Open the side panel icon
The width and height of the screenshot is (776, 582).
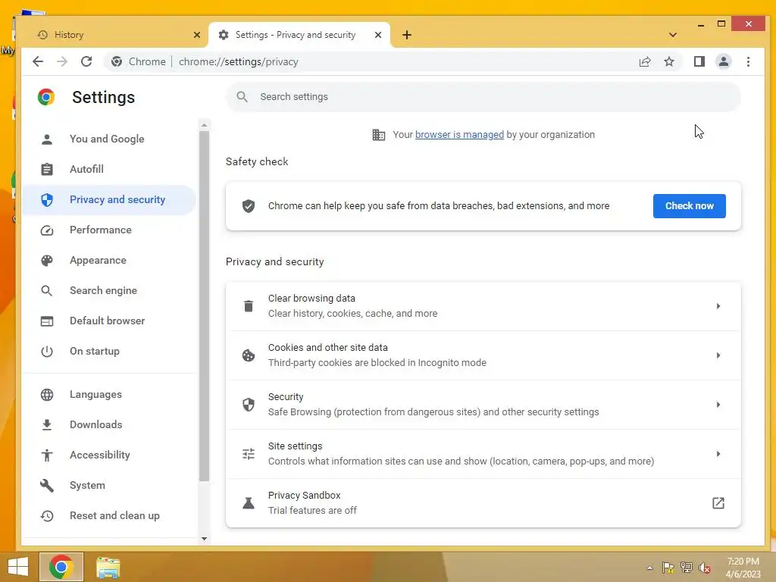(x=699, y=61)
